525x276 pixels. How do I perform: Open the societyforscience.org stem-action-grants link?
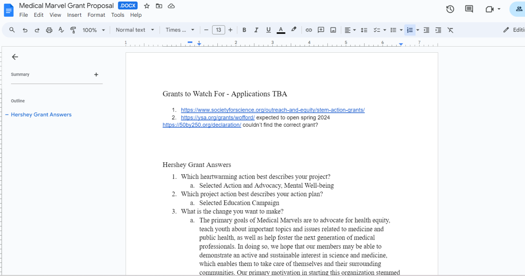[272, 110]
